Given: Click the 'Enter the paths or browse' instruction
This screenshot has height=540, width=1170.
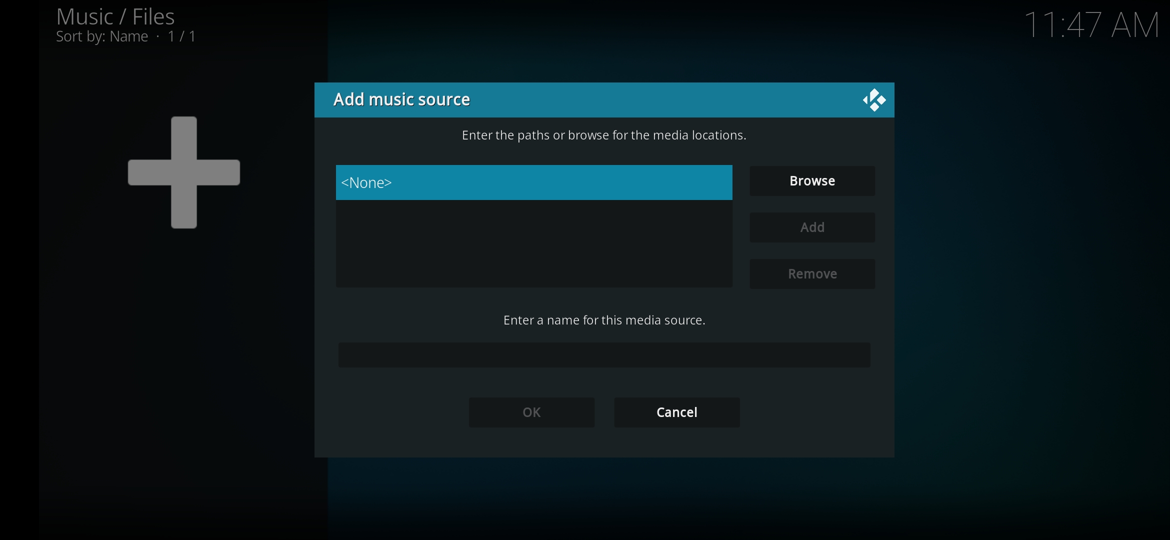Looking at the screenshot, I should (x=603, y=135).
